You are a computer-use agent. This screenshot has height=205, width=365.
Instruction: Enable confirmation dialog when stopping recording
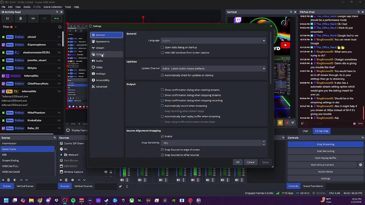[x=162, y=101]
